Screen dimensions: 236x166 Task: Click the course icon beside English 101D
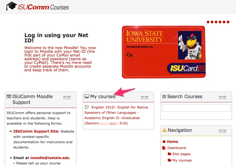87,107
